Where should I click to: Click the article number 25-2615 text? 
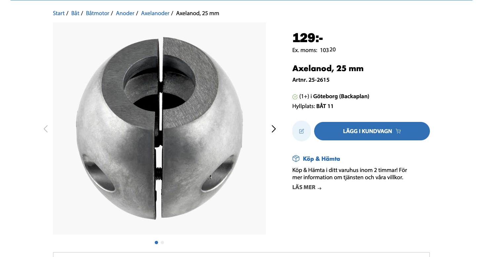pyautogui.click(x=319, y=80)
